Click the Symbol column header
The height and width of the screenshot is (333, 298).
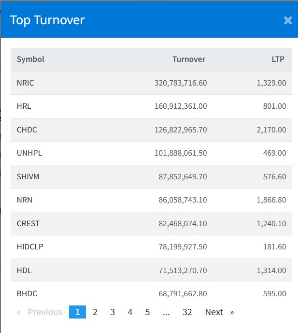click(30, 59)
